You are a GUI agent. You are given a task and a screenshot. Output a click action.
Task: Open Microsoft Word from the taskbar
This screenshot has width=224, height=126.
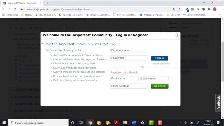click(x=134, y=123)
